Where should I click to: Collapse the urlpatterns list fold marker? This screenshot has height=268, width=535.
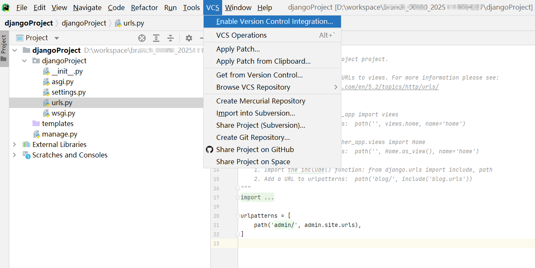238,216
